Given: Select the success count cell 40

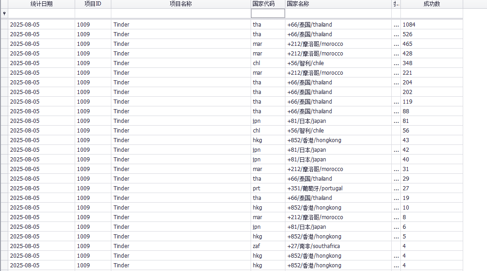Looking at the screenshot, I should (432, 160).
